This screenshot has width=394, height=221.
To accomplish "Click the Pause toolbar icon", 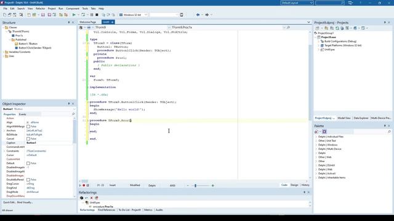I will pos(92,15).
